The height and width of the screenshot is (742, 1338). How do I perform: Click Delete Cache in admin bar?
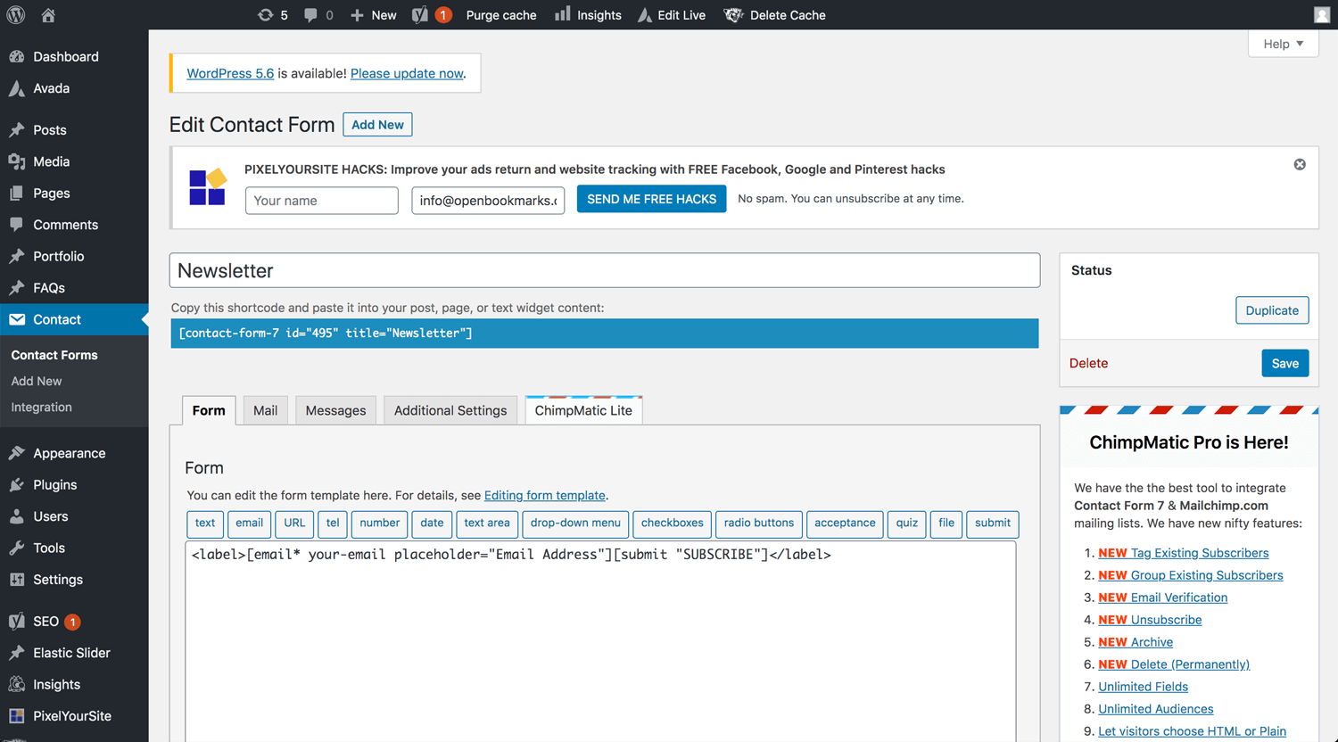774,15
